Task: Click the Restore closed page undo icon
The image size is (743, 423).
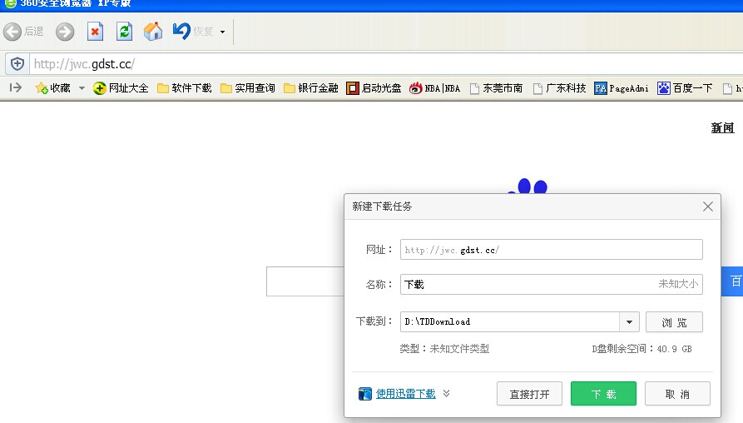Action: 181,32
